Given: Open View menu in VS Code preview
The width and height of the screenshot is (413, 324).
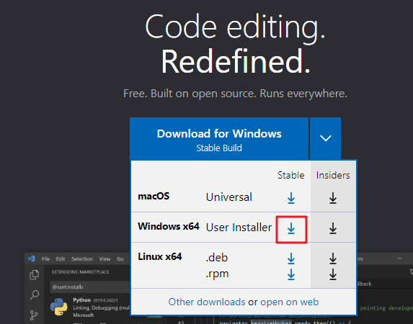Looking at the screenshot, I should point(105,259).
